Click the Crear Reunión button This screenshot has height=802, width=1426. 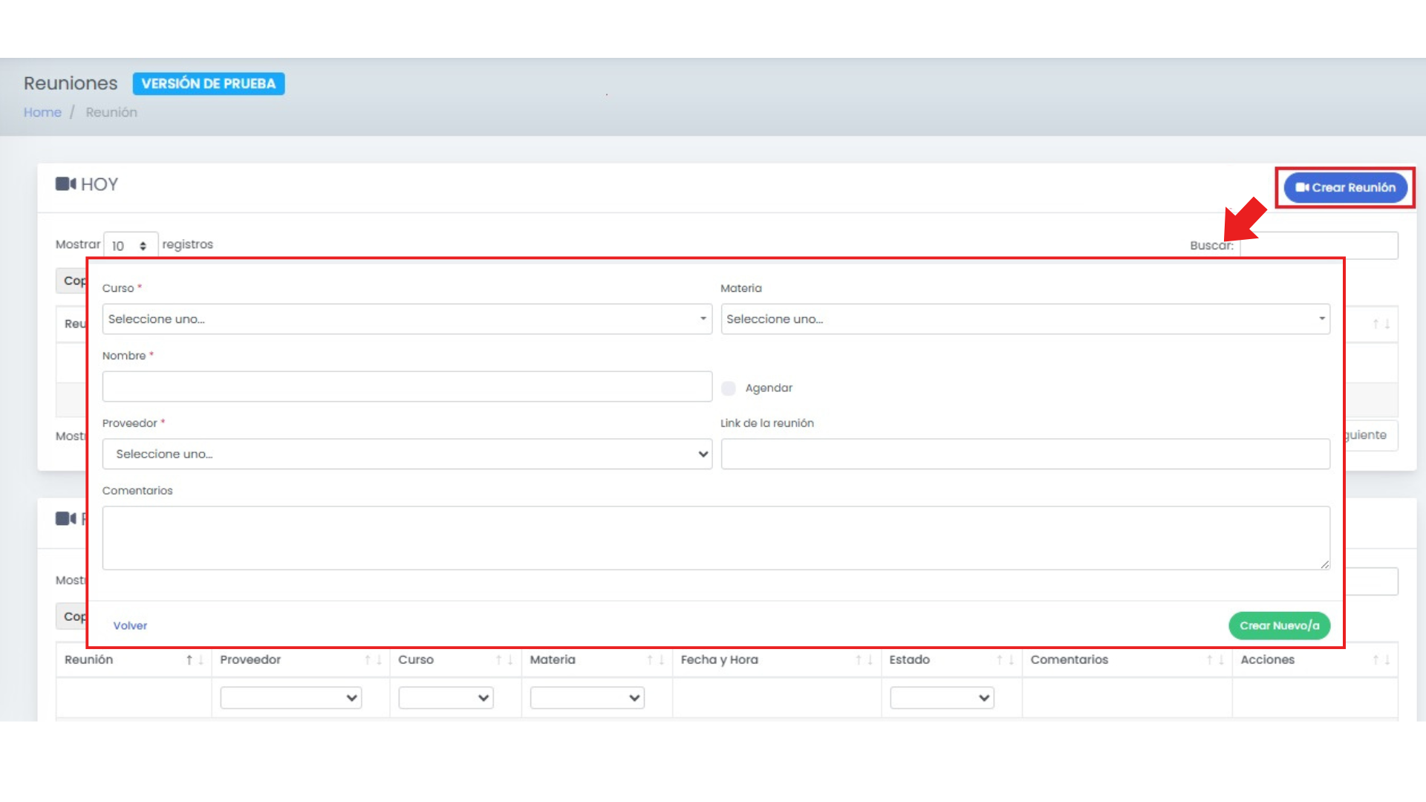click(1345, 188)
